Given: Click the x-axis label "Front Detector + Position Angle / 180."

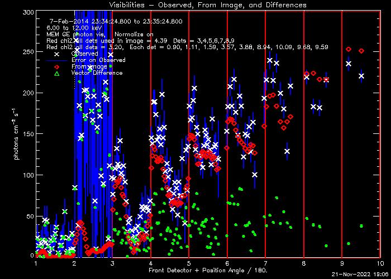Looking at the screenshot, I should point(209,270).
